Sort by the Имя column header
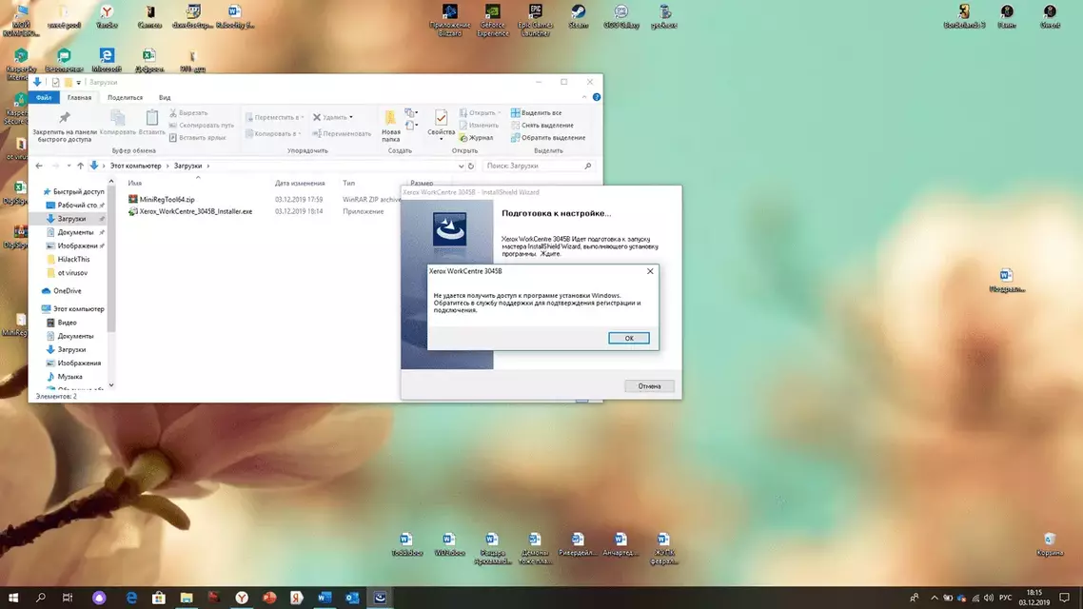1083x609 pixels. tap(135, 183)
